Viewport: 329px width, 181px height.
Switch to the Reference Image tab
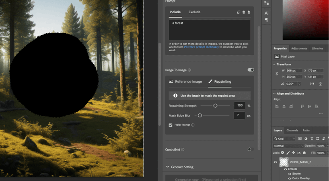[185, 82]
